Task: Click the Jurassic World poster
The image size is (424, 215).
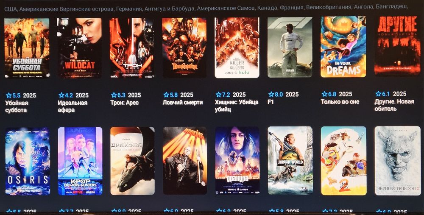Action: (x=290, y=161)
